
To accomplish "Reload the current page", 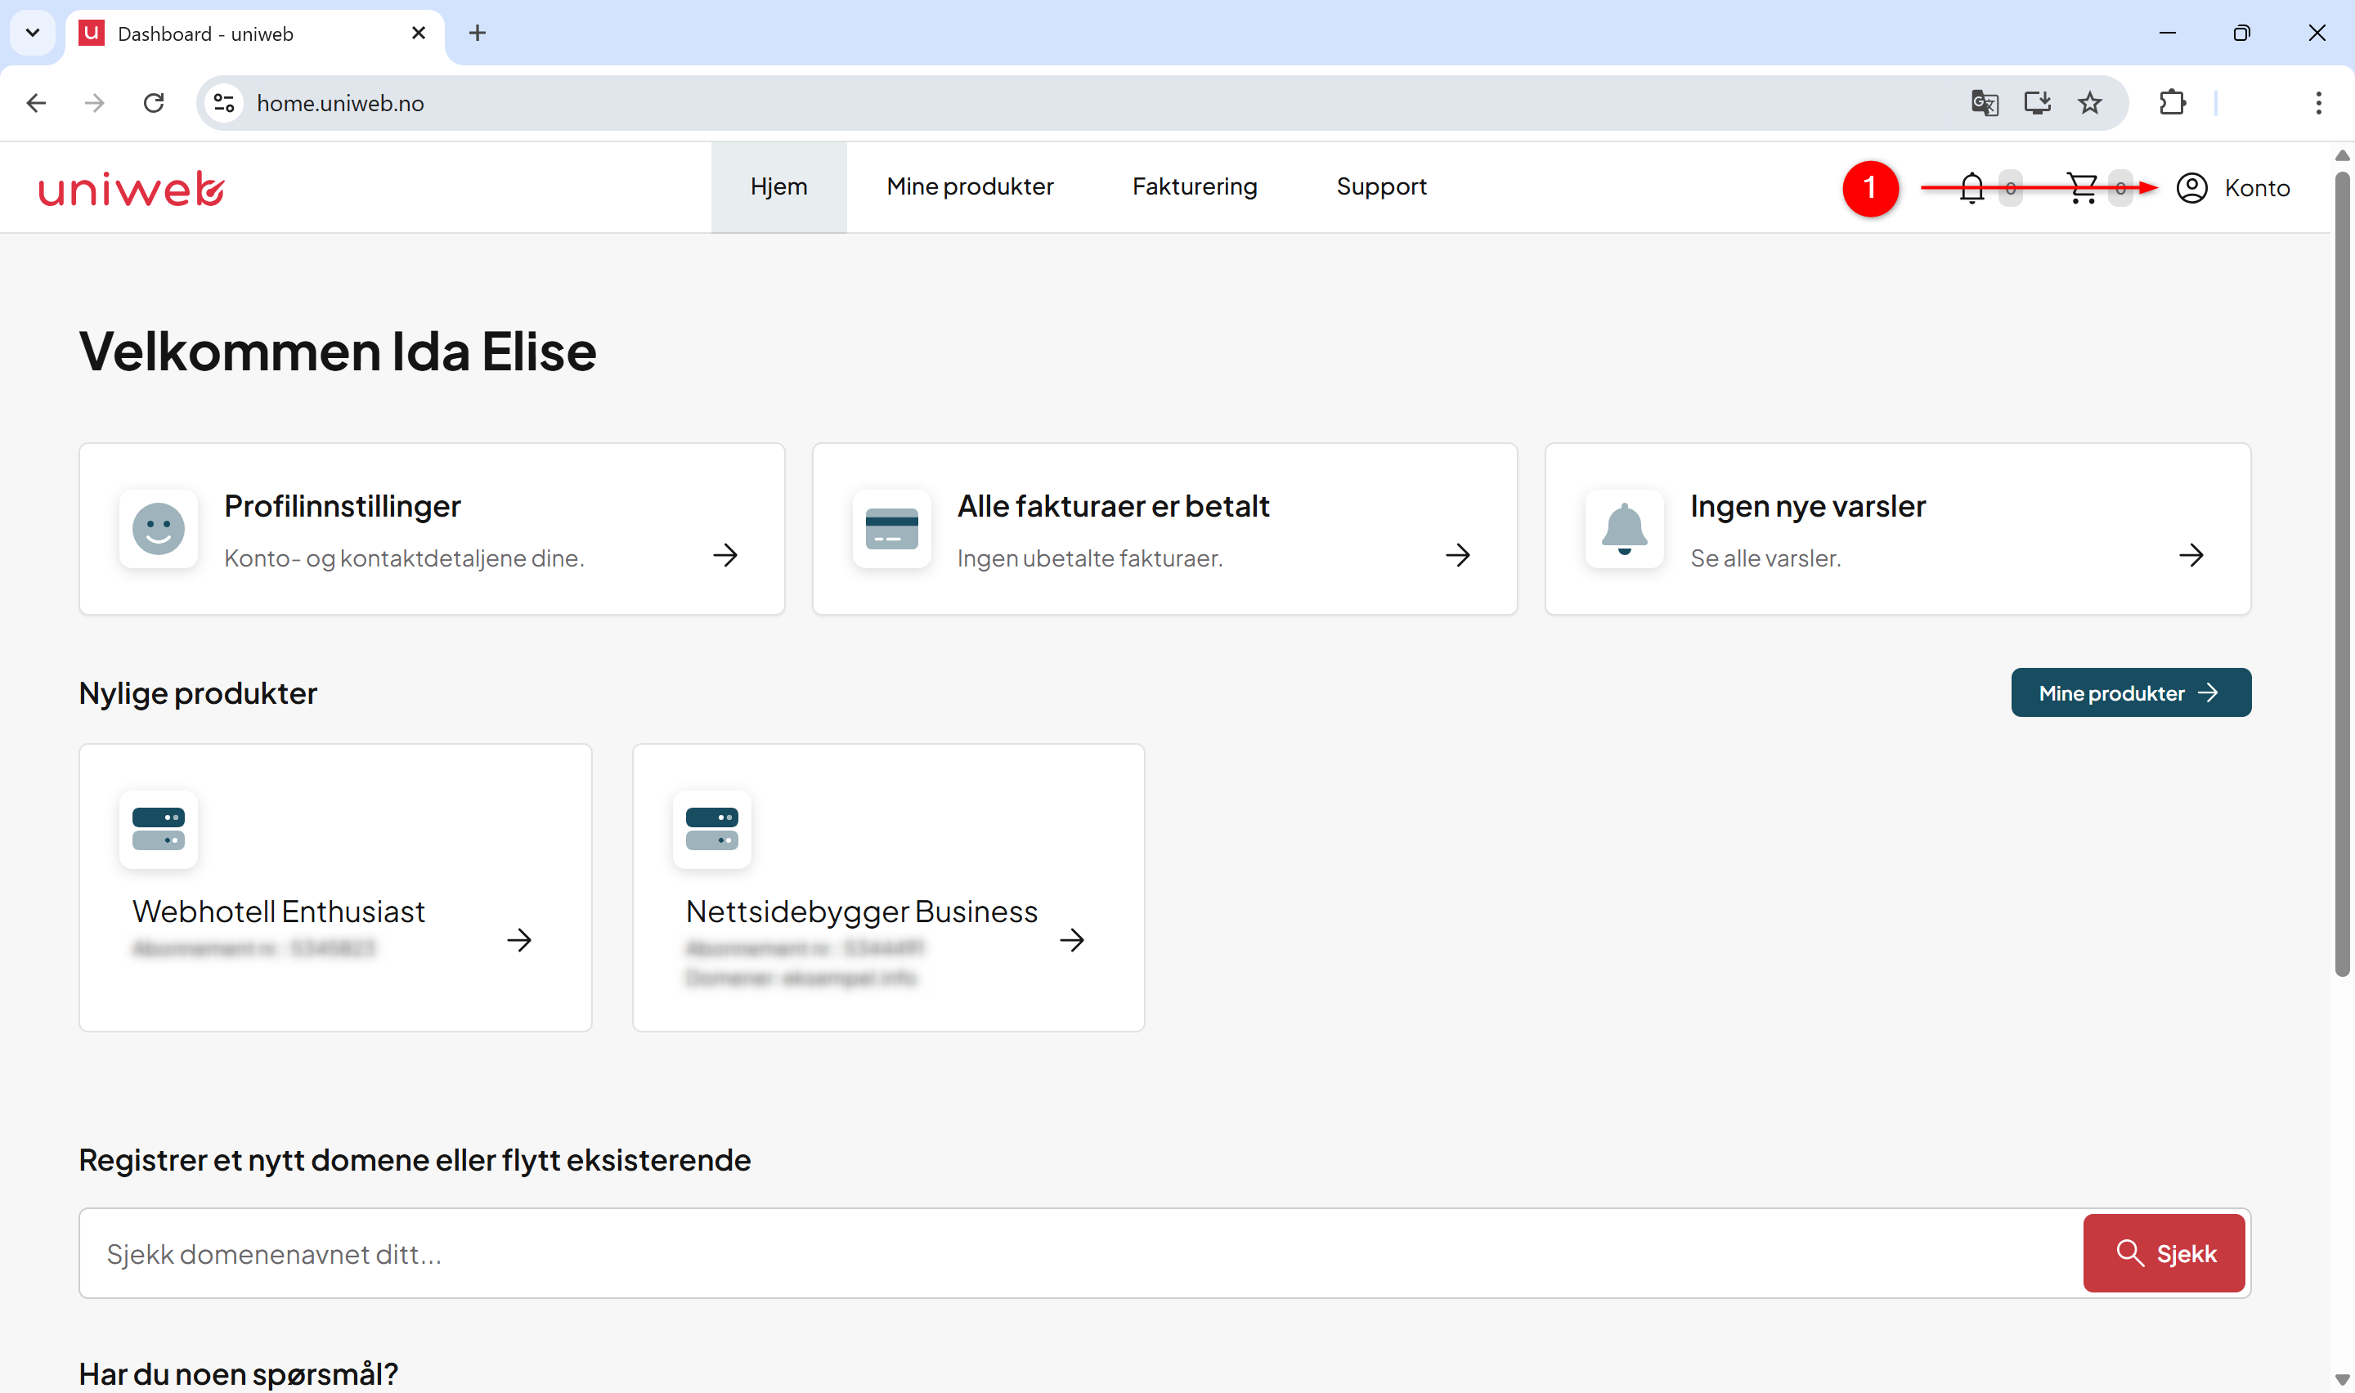I will point(154,103).
